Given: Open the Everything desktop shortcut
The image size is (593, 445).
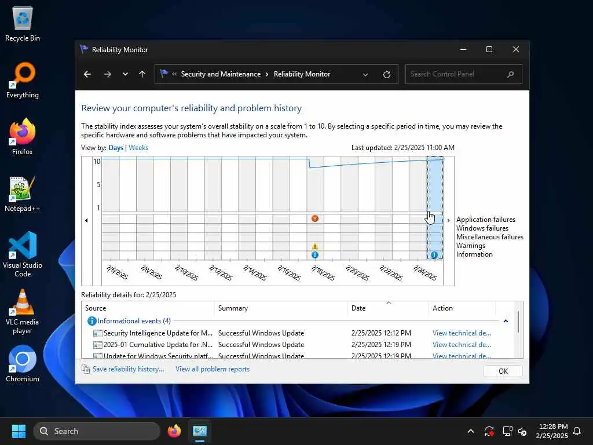Looking at the screenshot, I should coord(23,80).
